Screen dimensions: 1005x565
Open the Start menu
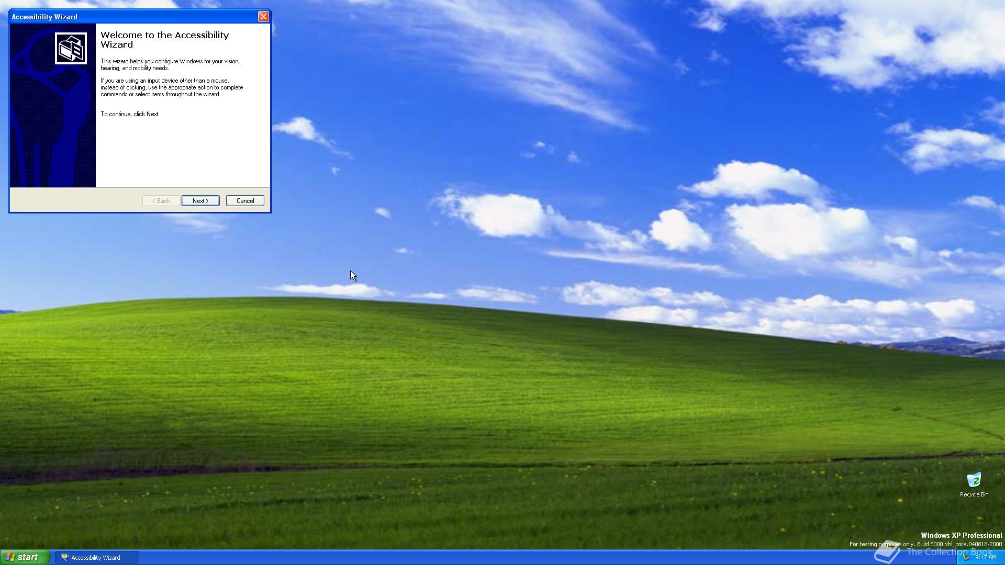coord(25,557)
